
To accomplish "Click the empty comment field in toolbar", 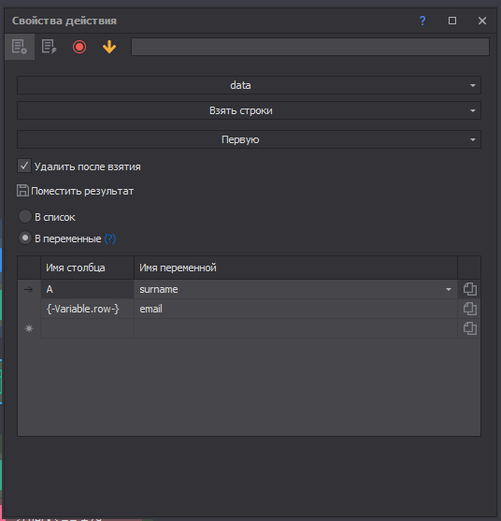I will click(x=310, y=47).
